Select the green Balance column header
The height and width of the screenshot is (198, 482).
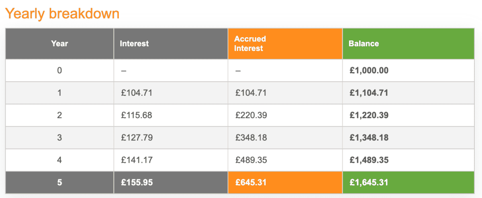(364, 43)
